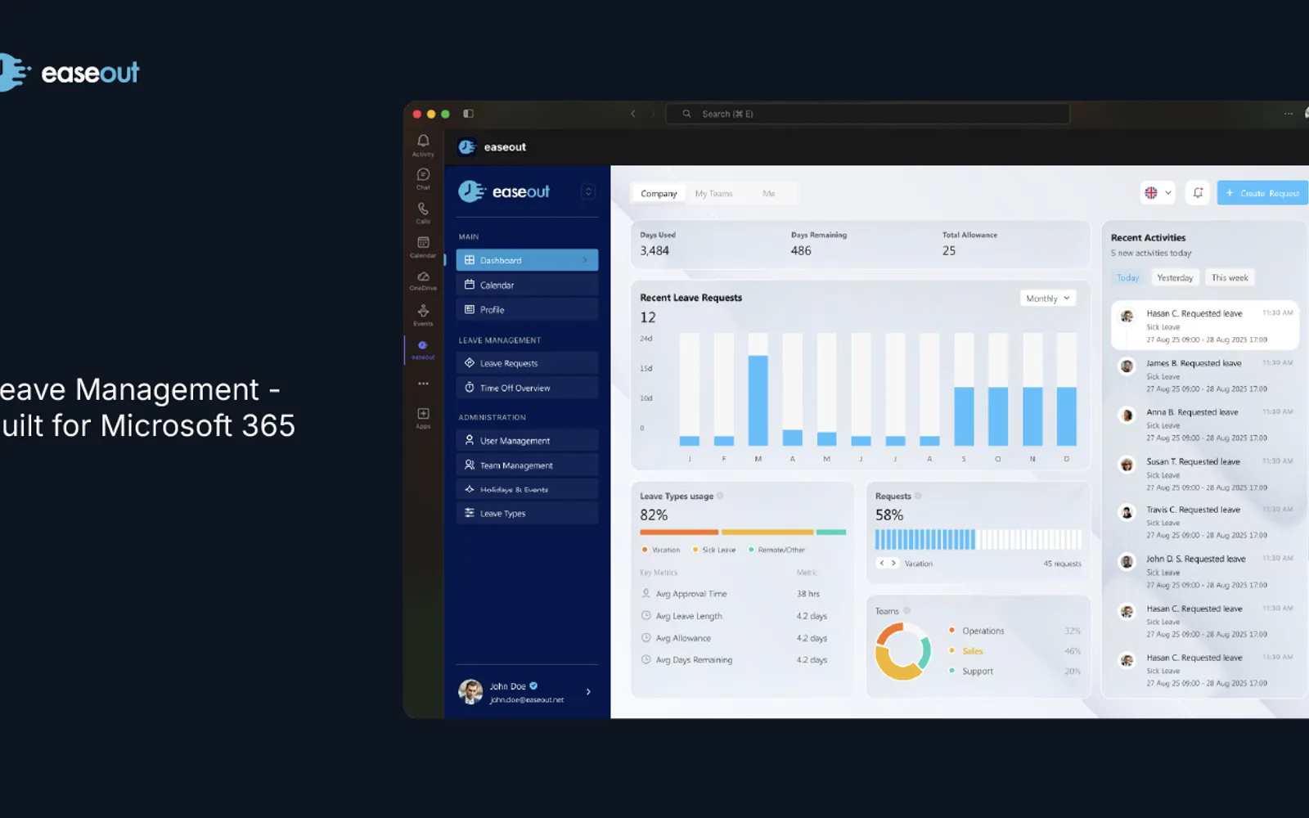This screenshot has height=818, width=1309.
Task: Open Team Management
Action: tap(527, 465)
